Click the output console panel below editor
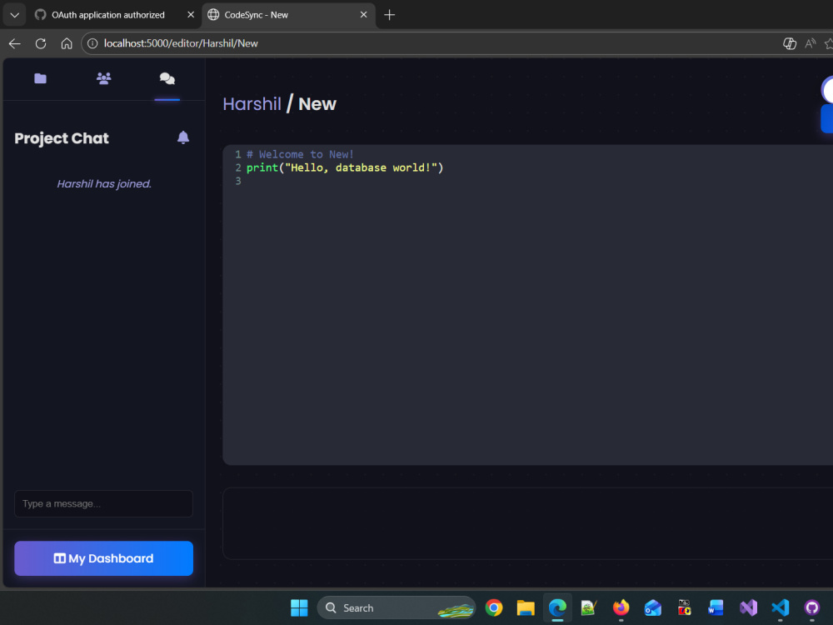This screenshot has width=833, height=625. tap(527, 523)
